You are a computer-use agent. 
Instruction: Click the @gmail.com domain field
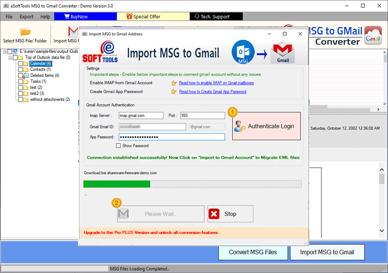click(207, 127)
